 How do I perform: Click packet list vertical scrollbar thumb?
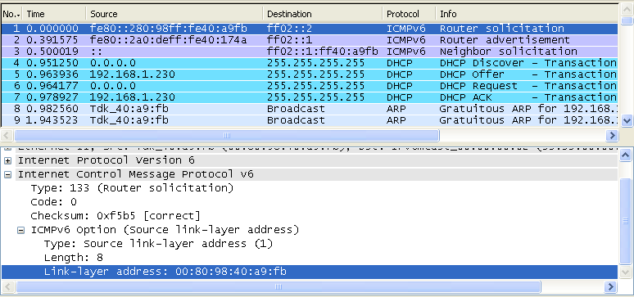point(627,21)
